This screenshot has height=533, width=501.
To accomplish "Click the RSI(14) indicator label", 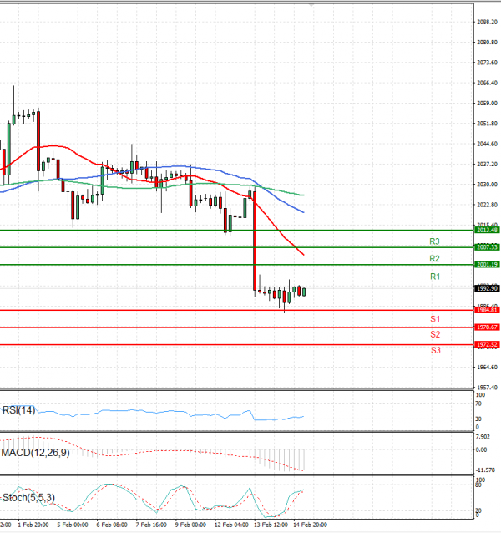I will pyautogui.click(x=18, y=410).
